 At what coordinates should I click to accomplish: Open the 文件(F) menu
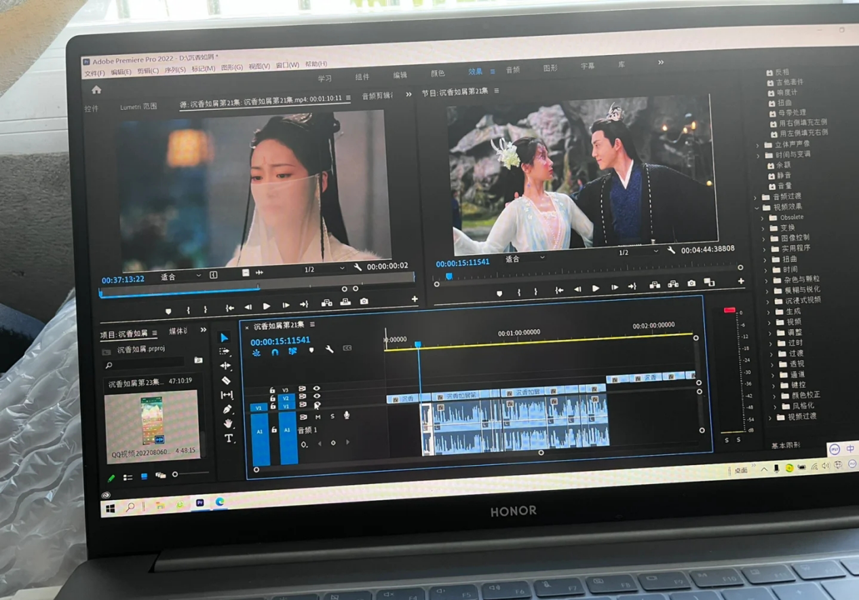click(x=94, y=73)
